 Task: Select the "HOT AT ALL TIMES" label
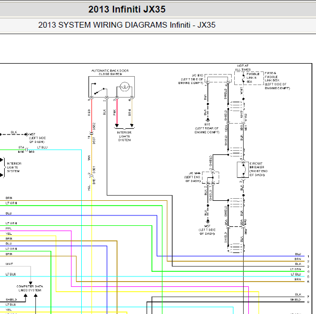click(x=243, y=68)
